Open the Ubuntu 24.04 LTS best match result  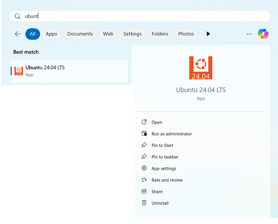69,71
